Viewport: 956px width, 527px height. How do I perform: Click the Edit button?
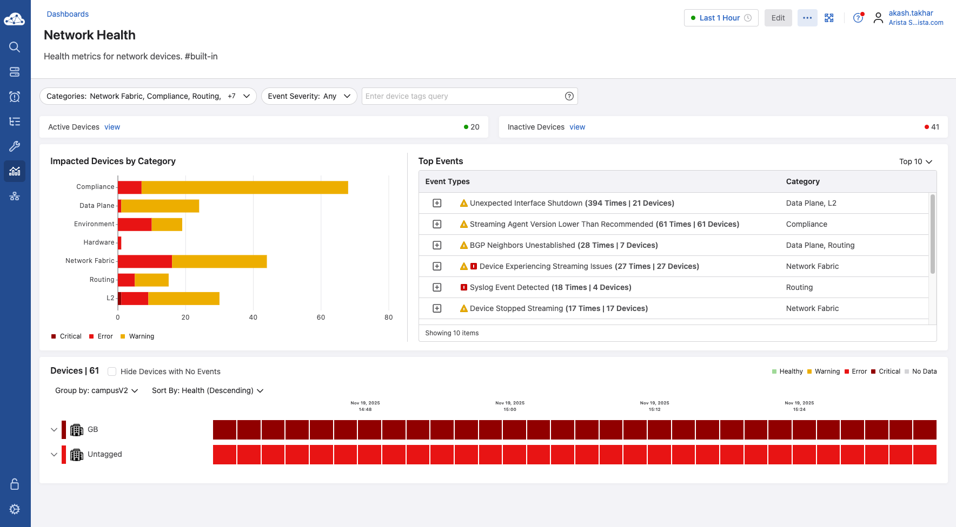(x=778, y=18)
